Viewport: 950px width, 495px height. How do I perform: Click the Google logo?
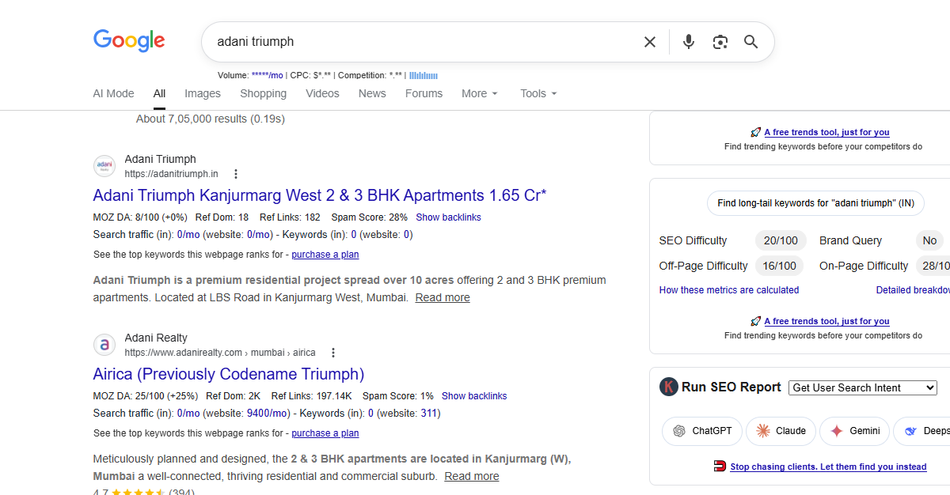tap(129, 41)
